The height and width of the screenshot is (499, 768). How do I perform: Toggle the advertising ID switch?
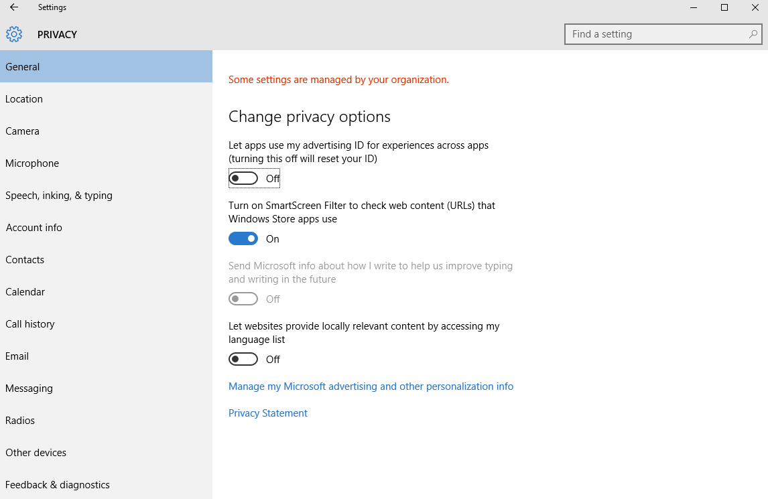coord(243,178)
